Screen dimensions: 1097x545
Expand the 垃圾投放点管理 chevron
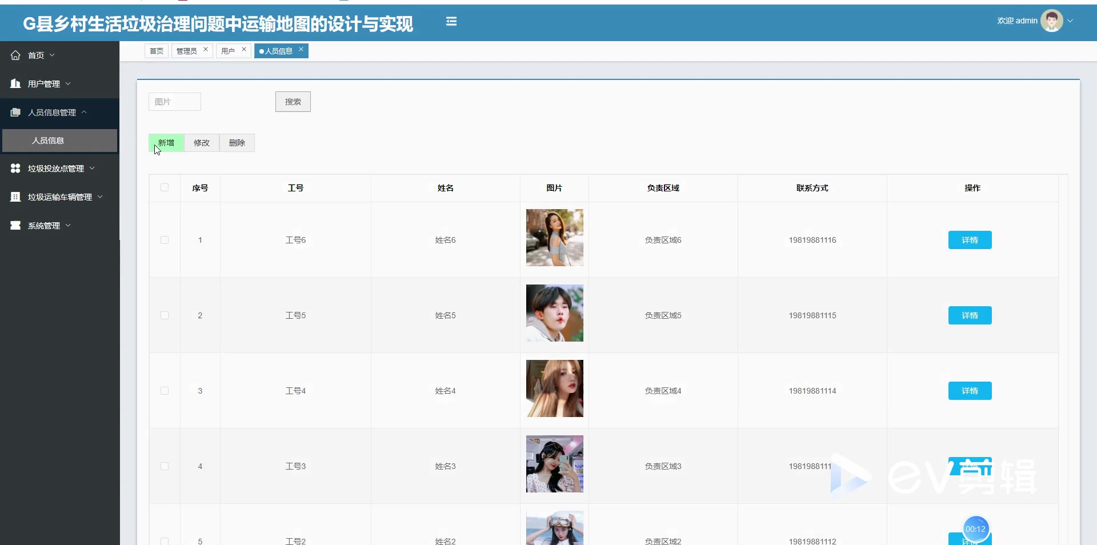[92, 169]
